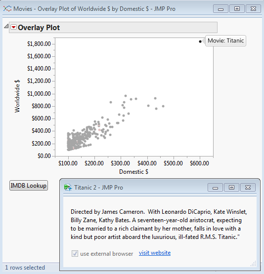Minimize the Titanic 2 window
264x274 pixels.
[x=215, y=188]
